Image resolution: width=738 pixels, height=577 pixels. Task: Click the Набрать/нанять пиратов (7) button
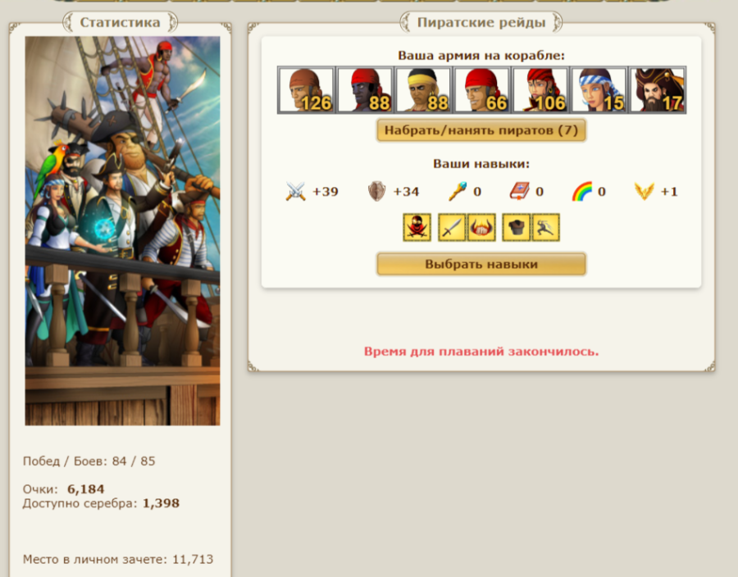click(x=481, y=130)
